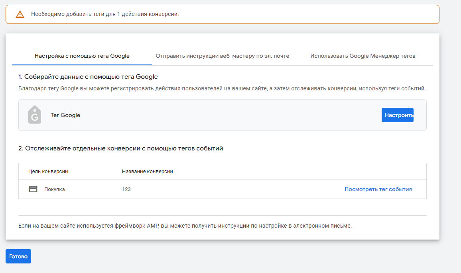The height and width of the screenshot is (273, 461).
Task: Click the Цель конверсии column header
Action: pos(48,172)
